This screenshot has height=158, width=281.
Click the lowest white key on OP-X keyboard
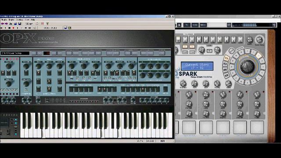(x=22, y=133)
